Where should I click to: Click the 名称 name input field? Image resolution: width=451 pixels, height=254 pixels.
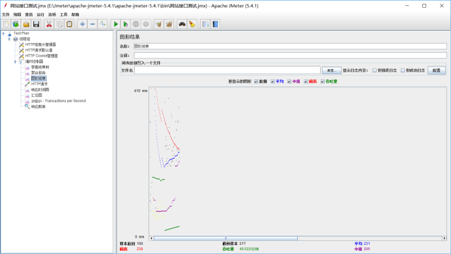(290, 46)
